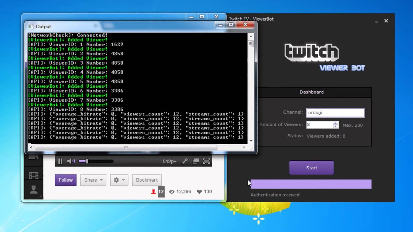Pause the stream video player
413x232 pixels.
[60, 161]
